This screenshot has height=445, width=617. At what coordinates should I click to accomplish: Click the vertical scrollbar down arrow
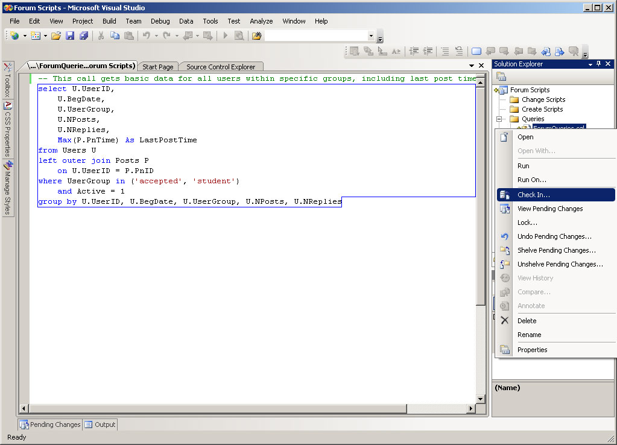(481, 399)
